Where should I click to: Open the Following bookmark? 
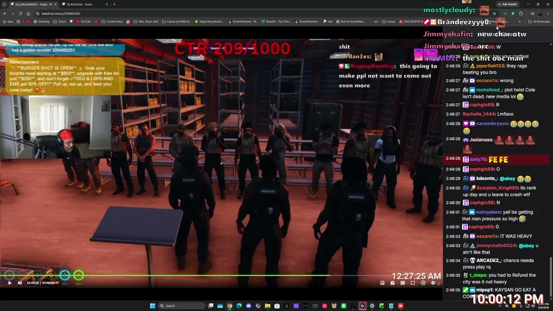[41, 22]
